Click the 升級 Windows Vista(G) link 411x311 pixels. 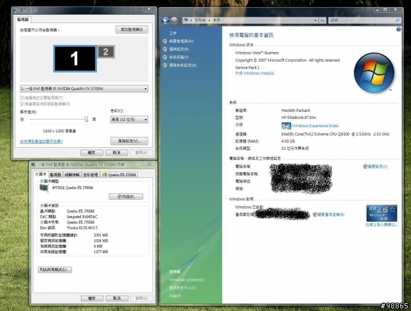click(x=254, y=73)
